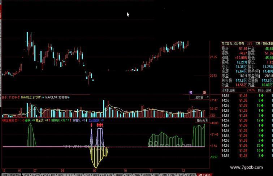Viewport: 273px width, 176px height.
Task: Click the purple 榜 marker icon
Action: coord(191,93)
